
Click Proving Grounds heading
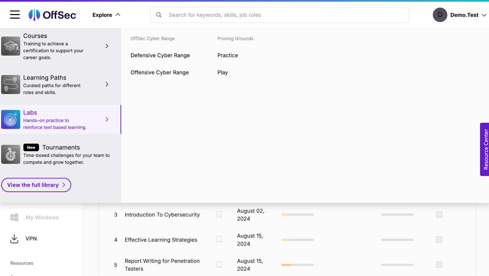[235, 39]
